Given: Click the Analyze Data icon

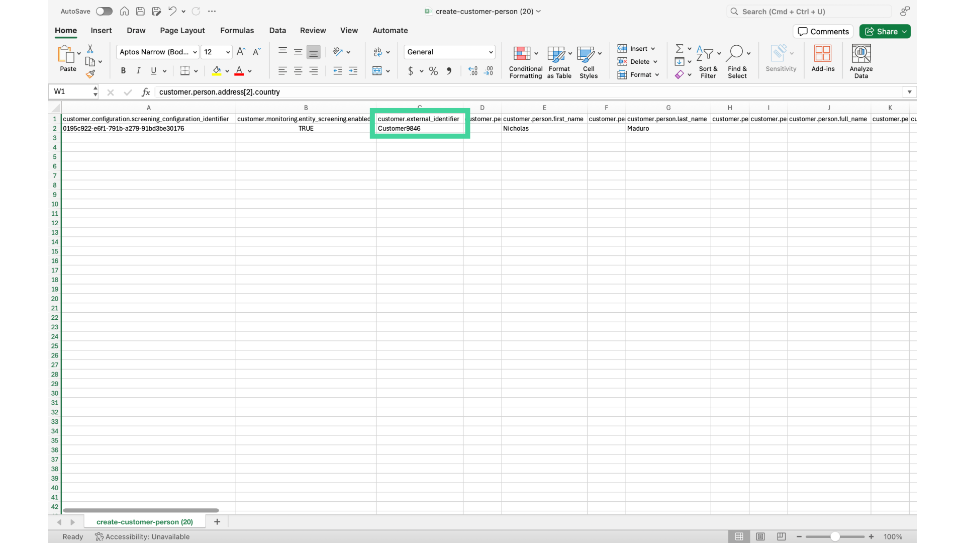Looking at the screenshot, I should 861,53.
